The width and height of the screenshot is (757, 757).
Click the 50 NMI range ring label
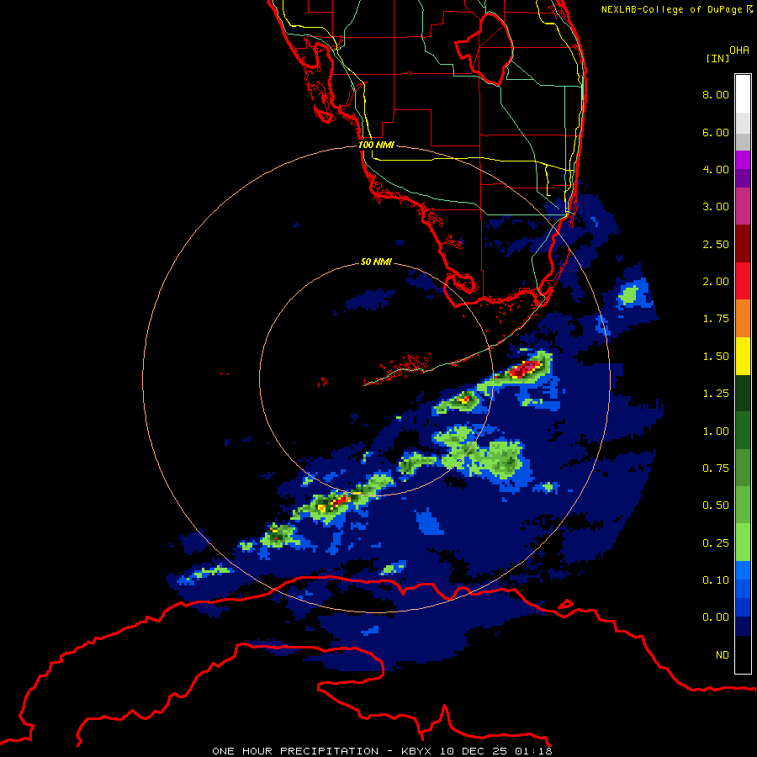click(x=376, y=262)
